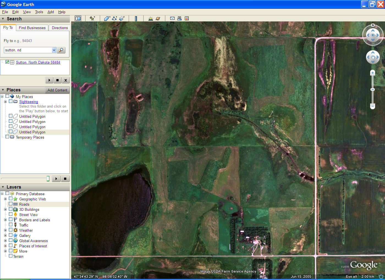The image size is (385, 280).
Task: Select the Add Path toolbar tool
Action: tap(114, 18)
